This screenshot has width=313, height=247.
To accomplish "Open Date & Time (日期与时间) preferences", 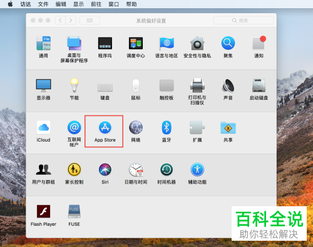I will pos(136,174).
